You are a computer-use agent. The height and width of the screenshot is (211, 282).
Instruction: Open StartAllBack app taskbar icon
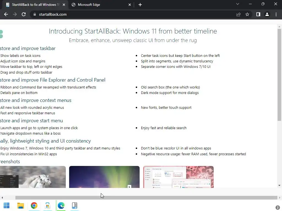[x=74, y=206]
